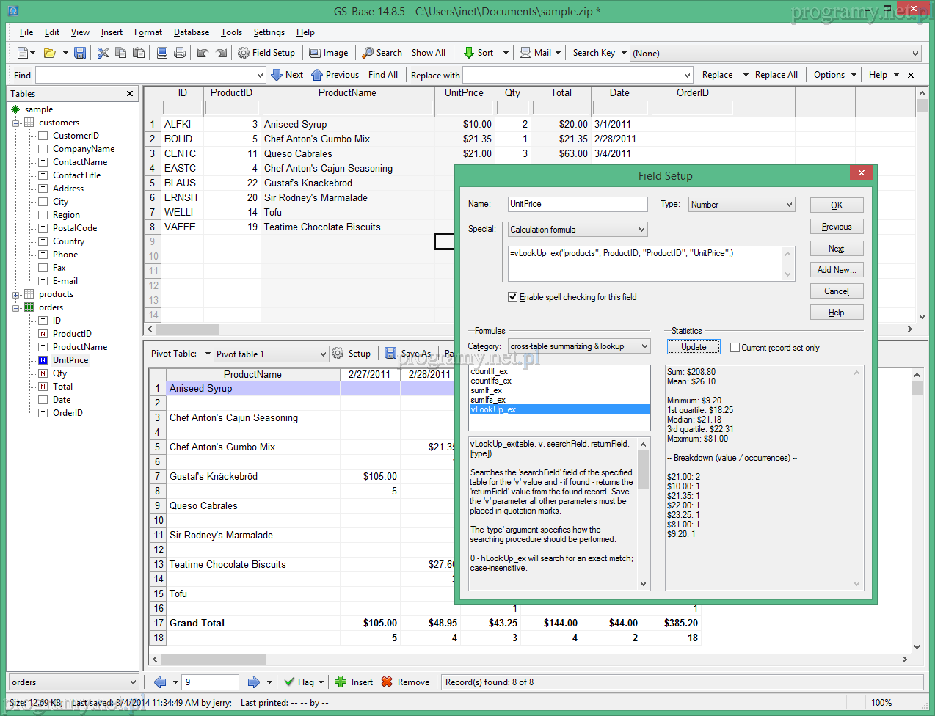Check the Current record set only box
This screenshot has height=716, width=935.
(735, 348)
